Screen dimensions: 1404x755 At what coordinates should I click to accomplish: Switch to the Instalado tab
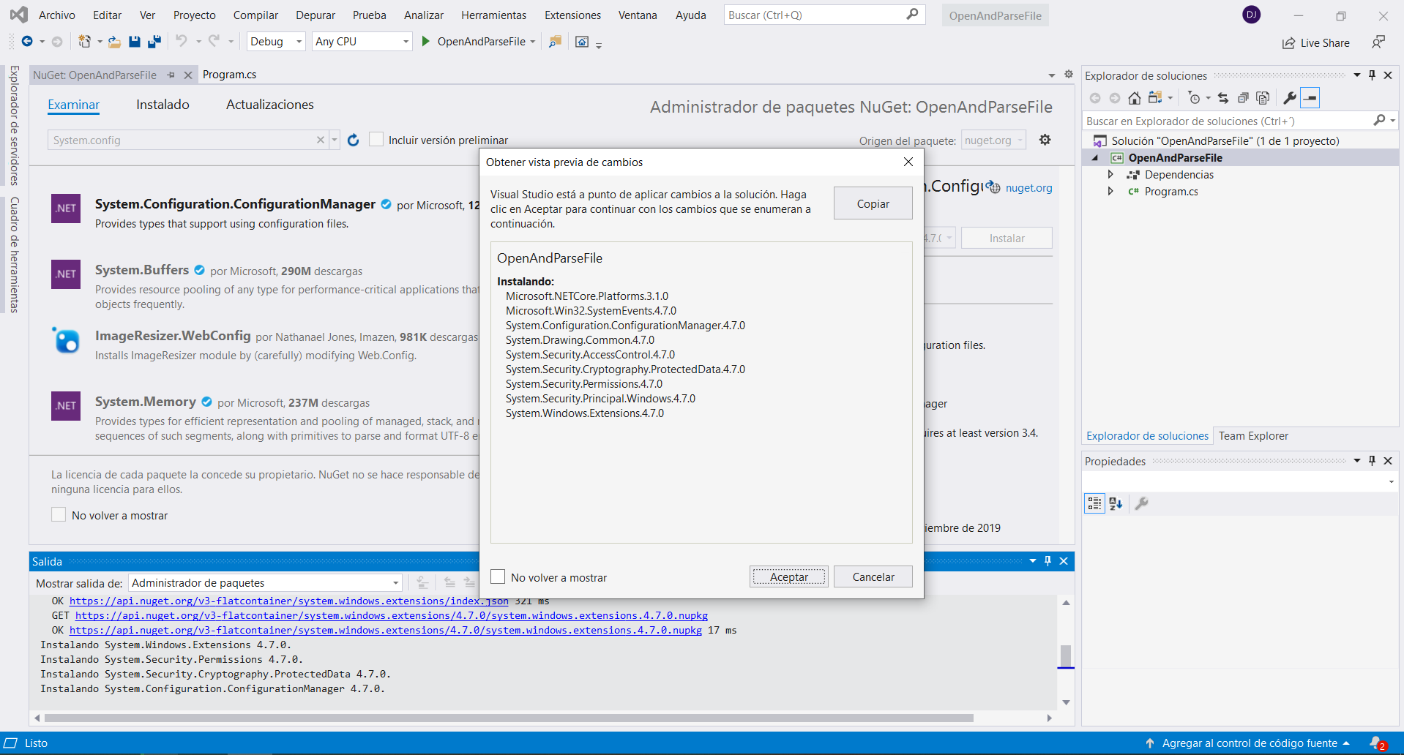[163, 105]
